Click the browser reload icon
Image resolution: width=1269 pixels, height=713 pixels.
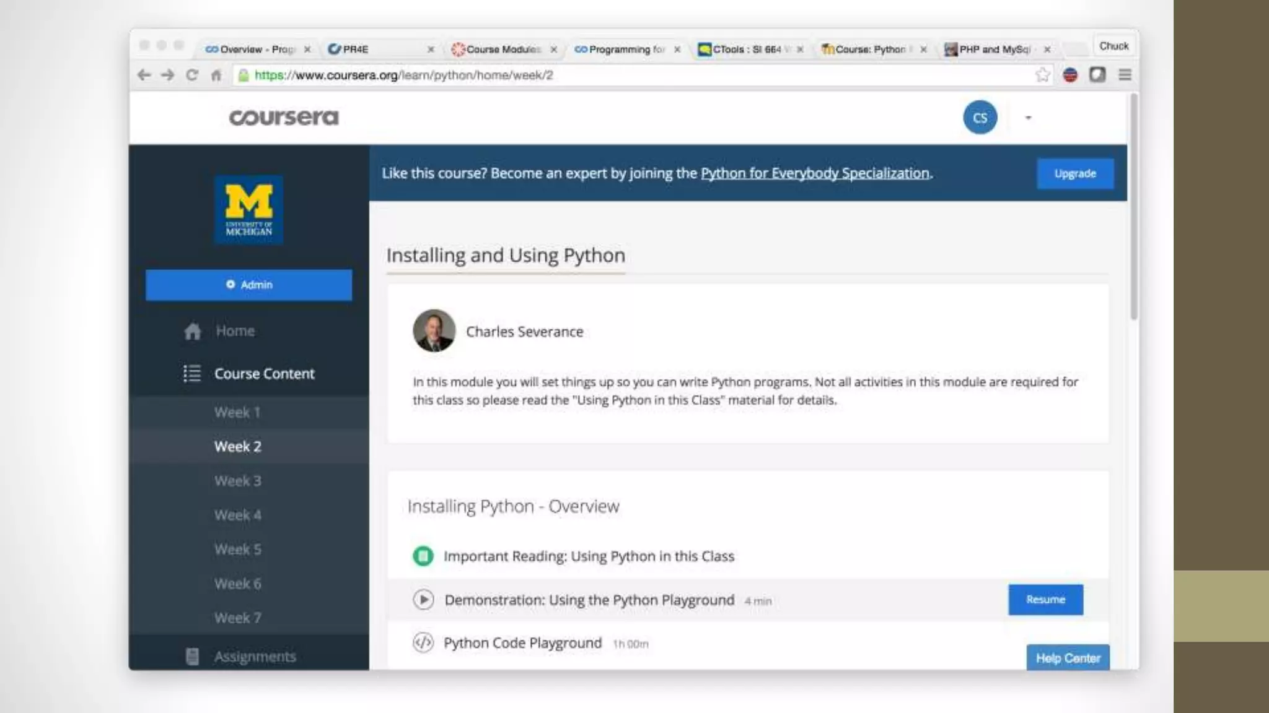click(192, 75)
